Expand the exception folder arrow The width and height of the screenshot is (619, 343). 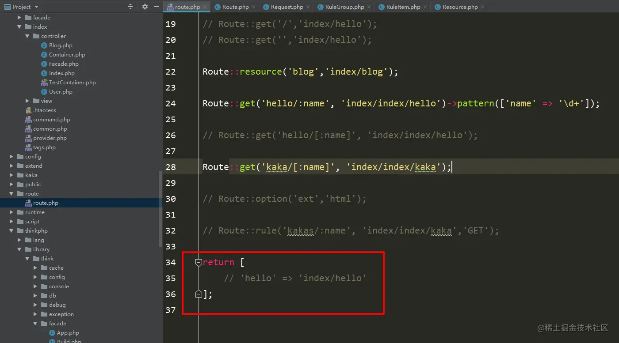(35, 314)
